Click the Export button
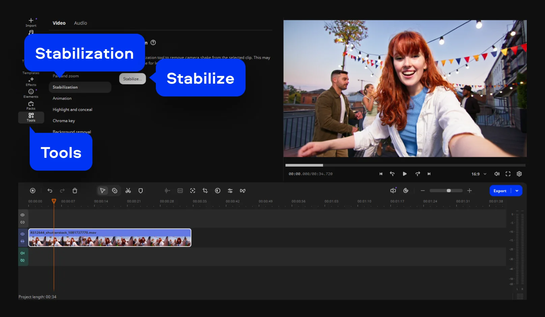The image size is (545, 317). tap(500, 191)
